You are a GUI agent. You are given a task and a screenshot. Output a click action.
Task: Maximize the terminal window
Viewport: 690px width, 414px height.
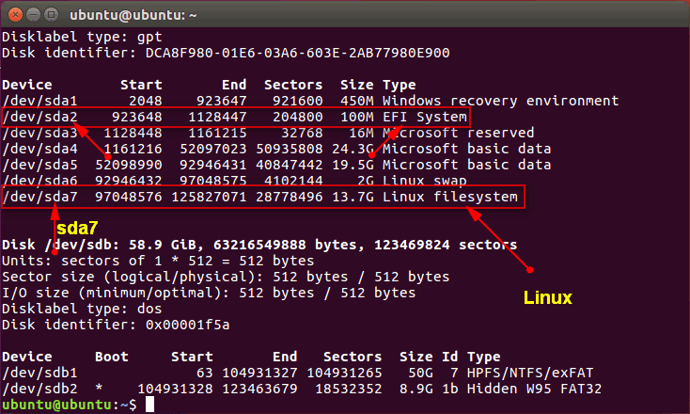[52, 13]
